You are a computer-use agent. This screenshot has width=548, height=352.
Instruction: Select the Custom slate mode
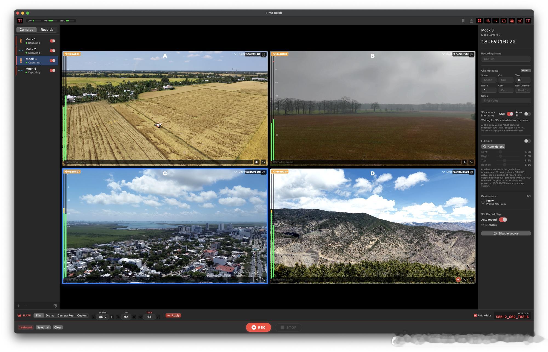pyautogui.click(x=82, y=315)
